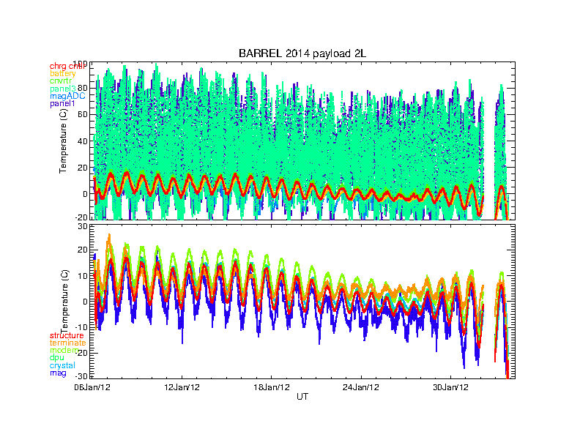
Task: Select the purple 'panel1' legend entry
Action: 62,104
